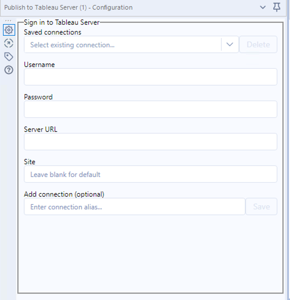Collapse the panel using the title bar chevron
Viewport: 290px width, 300px height.
click(263, 8)
